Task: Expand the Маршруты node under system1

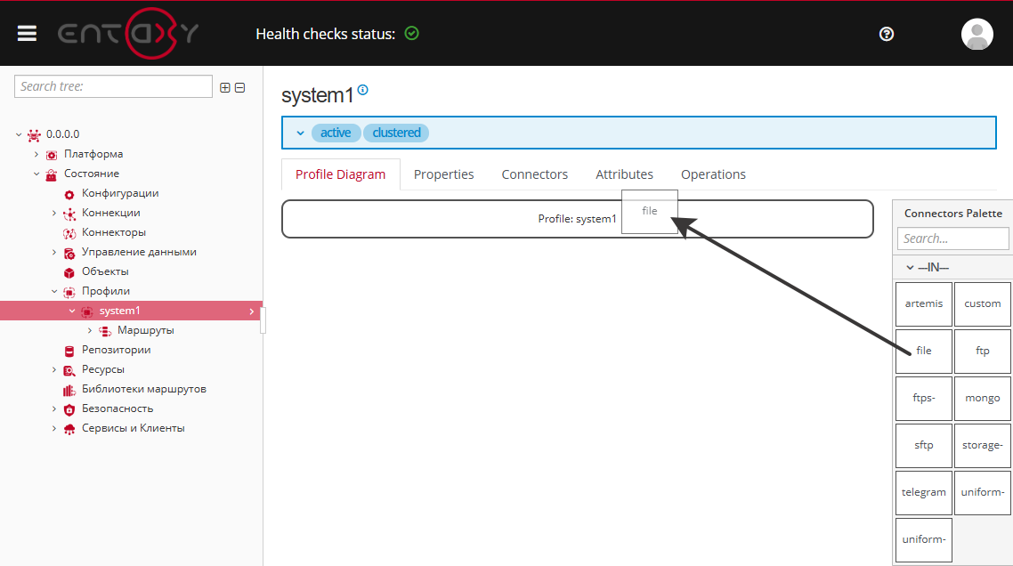Action: tap(90, 330)
